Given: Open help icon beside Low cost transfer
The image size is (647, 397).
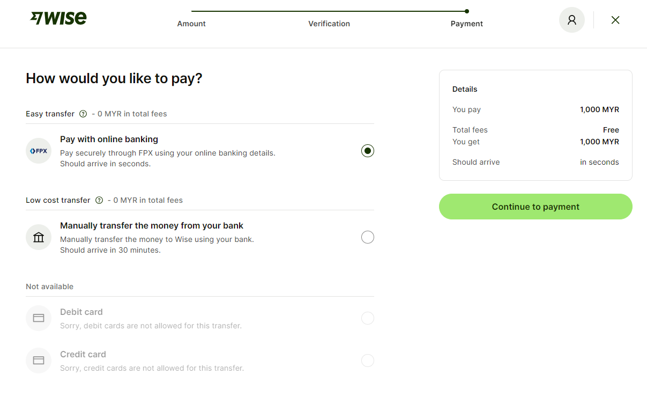Looking at the screenshot, I should (x=99, y=200).
